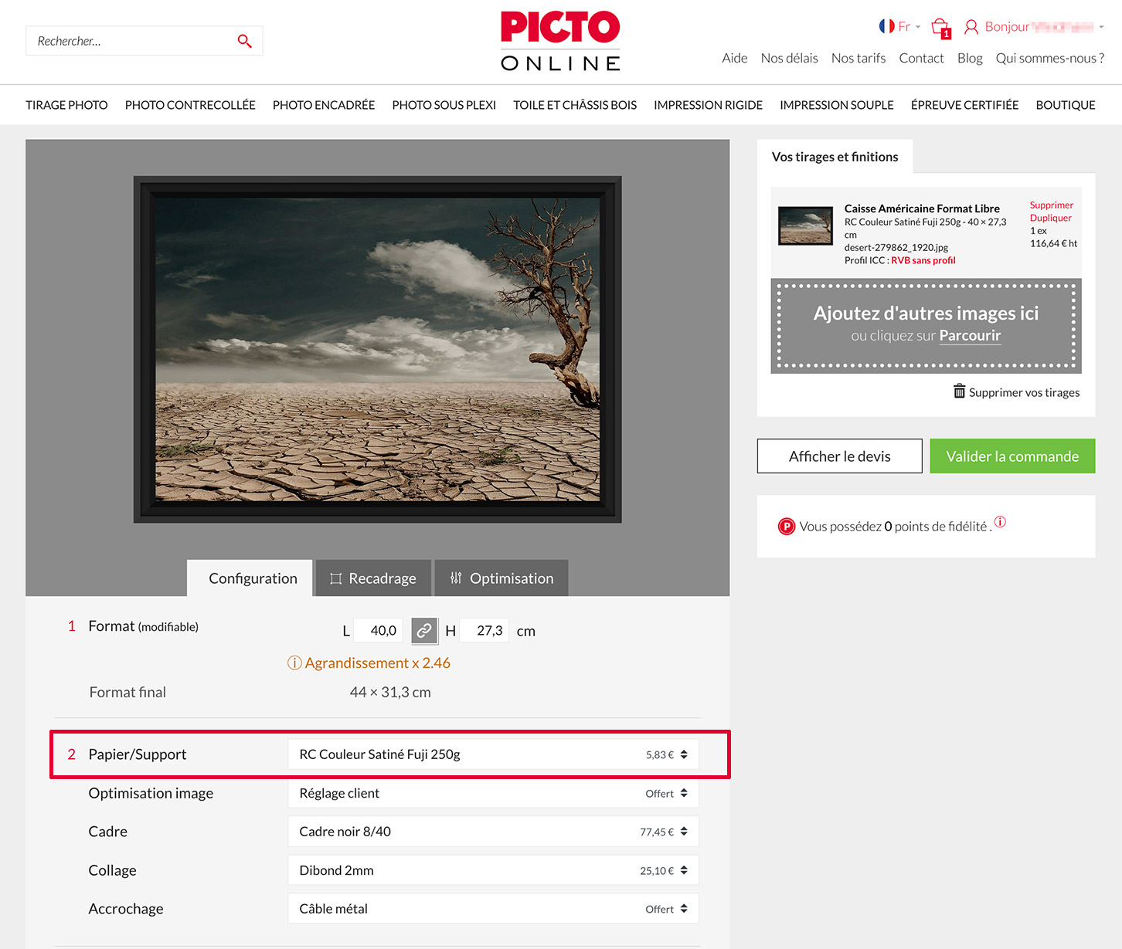
Task: Click the French flag language icon
Action: (x=886, y=26)
